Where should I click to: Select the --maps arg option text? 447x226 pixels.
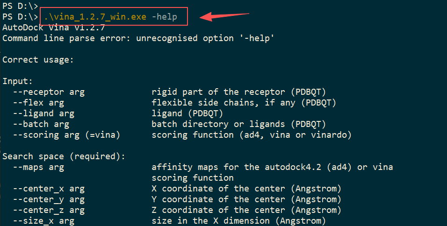[x=38, y=167]
